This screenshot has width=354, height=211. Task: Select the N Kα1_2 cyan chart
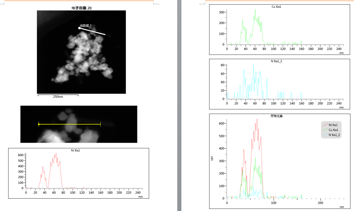coord(279,84)
